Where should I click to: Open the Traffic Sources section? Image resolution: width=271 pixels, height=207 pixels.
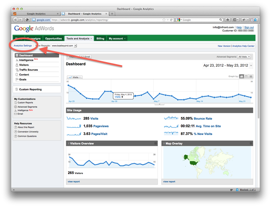(x=28, y=70)
